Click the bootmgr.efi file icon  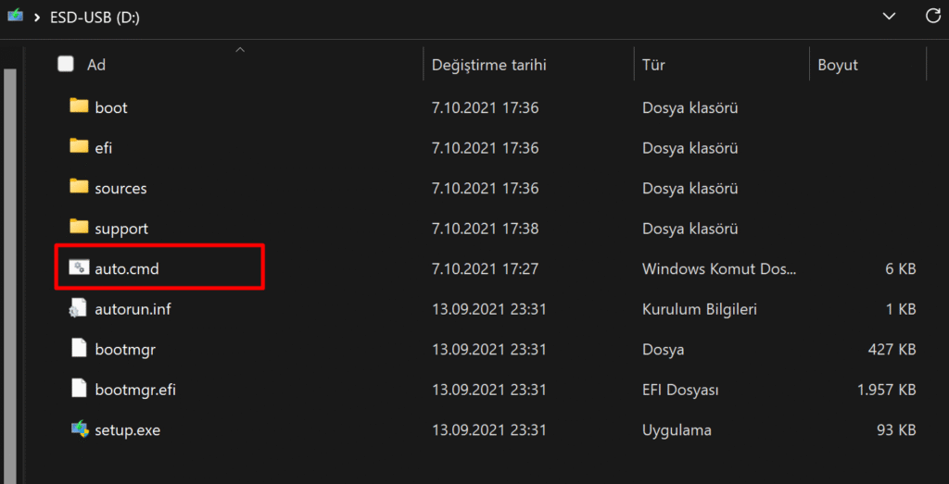[x=79, y=390]
